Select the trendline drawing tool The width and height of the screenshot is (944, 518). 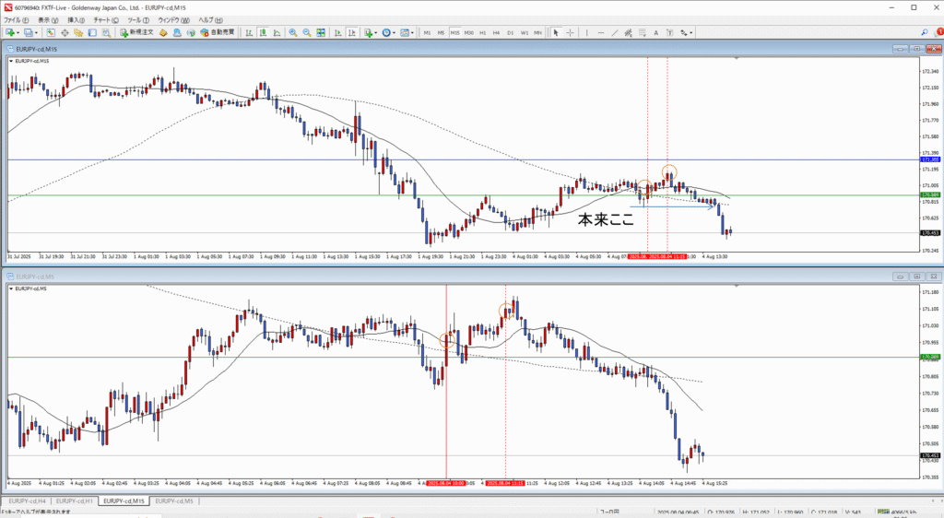(614, 32)
